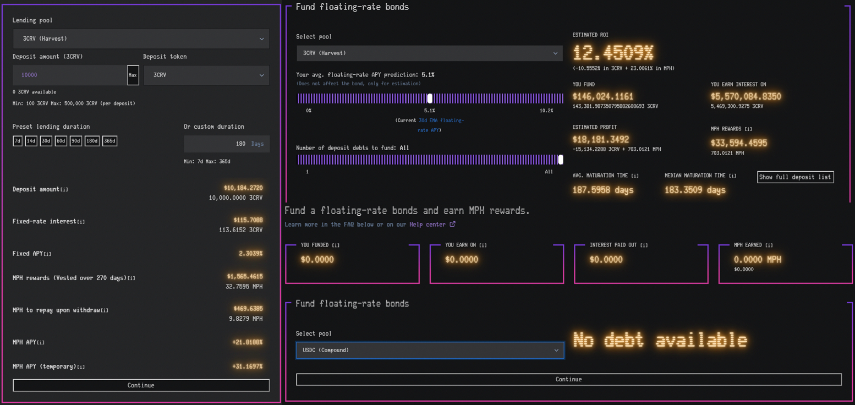The image size is (855, 405).
Task: Click the 187.5958 days average maturation value
Action: pos(603,190)
